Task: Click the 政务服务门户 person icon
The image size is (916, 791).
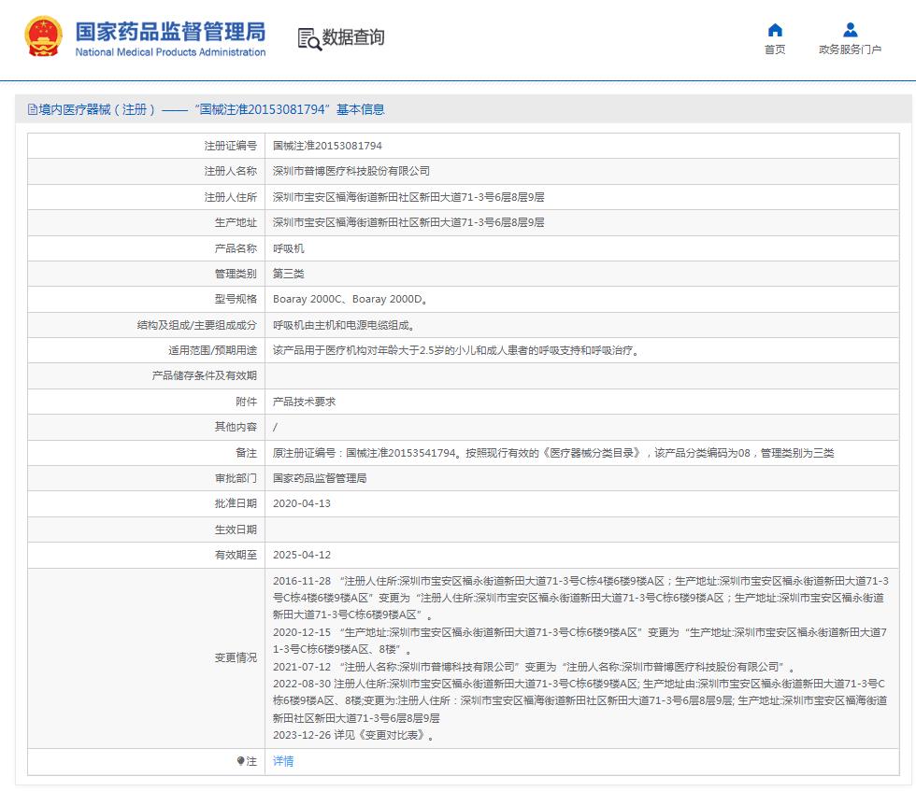Action: pos(850,30)
